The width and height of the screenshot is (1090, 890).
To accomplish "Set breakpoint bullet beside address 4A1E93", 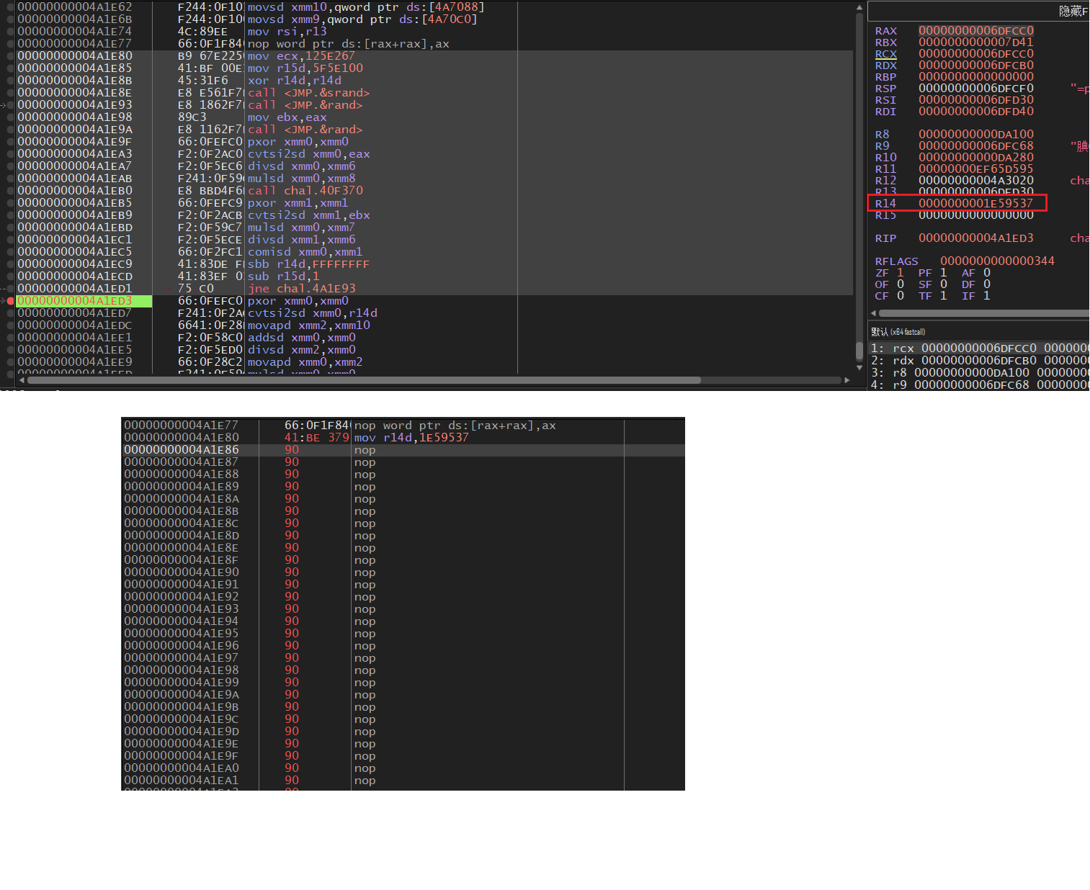I will (x=10, y=105).
